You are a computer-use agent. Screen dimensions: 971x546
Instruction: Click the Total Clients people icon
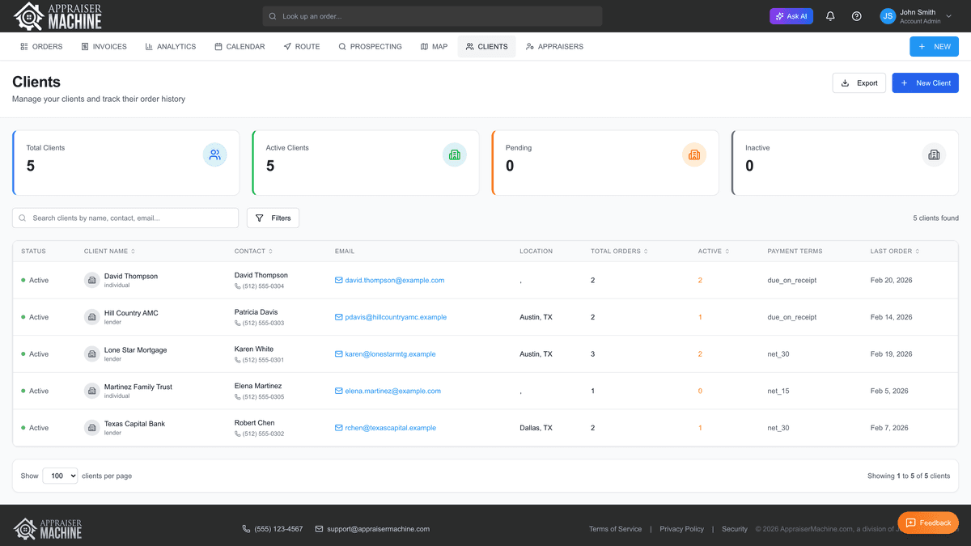pyautogui.click(x=214, y=154)
